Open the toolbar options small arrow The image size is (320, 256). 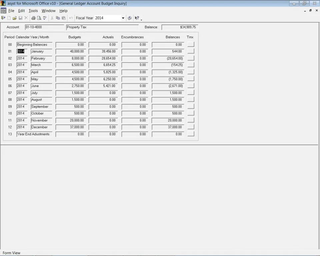click(141, 20)
